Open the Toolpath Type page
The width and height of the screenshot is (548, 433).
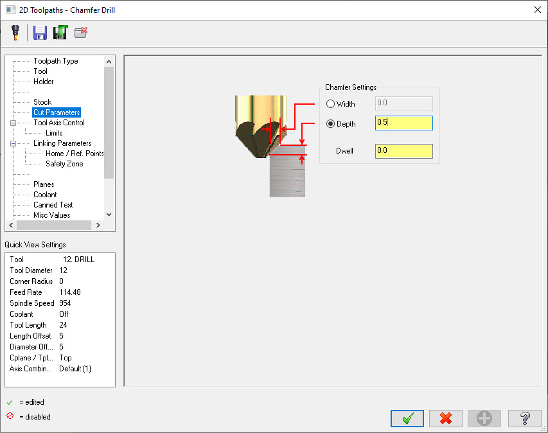pos(55,61)
